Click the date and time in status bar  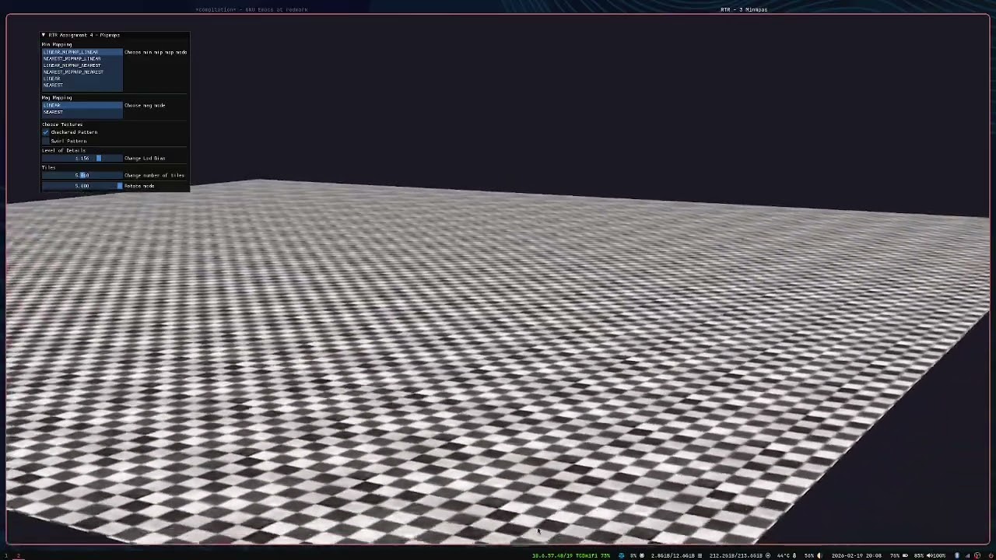click(x=857, y=555)
